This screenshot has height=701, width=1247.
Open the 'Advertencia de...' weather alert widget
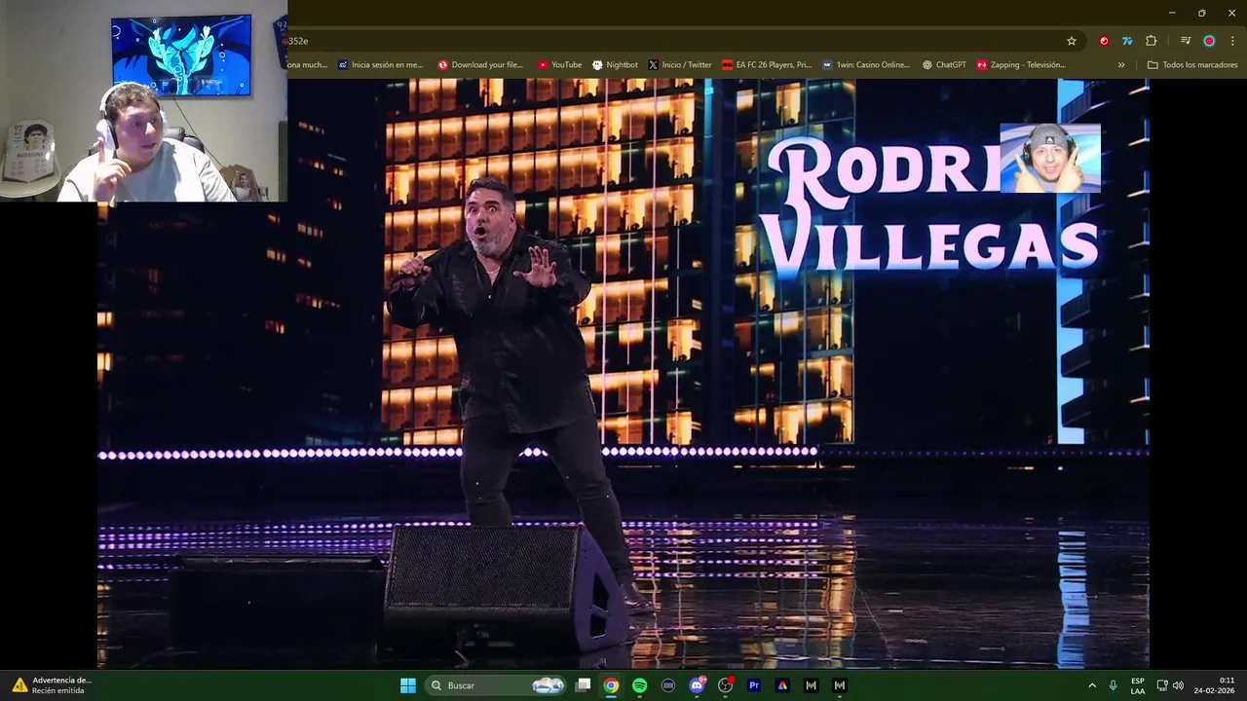(x=52, y=685)
